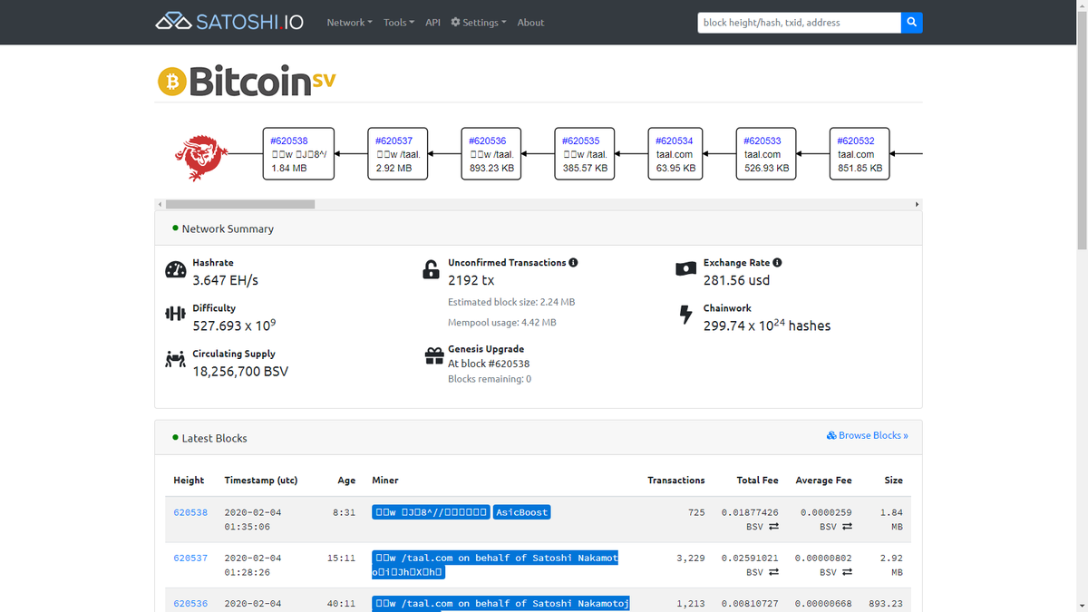This screenshot has height=612, width=1088.
Task: Open height 620536 in Latest Blocks table
Action: pos(190,603)
